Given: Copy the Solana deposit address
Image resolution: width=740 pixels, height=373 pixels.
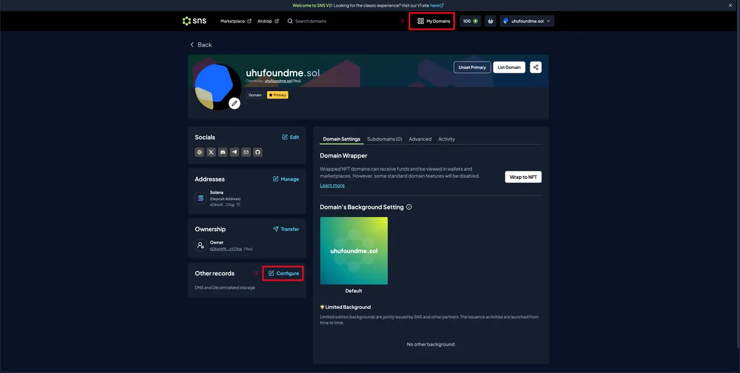Looking at the screenshot, I should tap(239, 205).
